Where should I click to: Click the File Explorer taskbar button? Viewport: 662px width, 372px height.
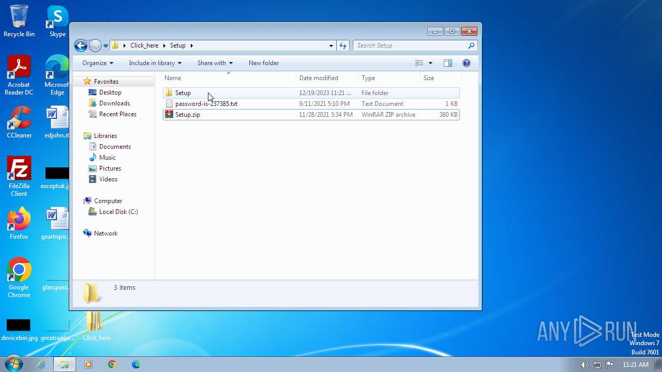click(65, 364)
